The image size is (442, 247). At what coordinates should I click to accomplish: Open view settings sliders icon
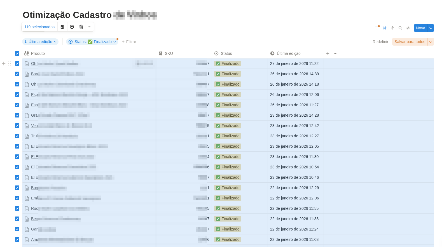click(x=408, y=28)
